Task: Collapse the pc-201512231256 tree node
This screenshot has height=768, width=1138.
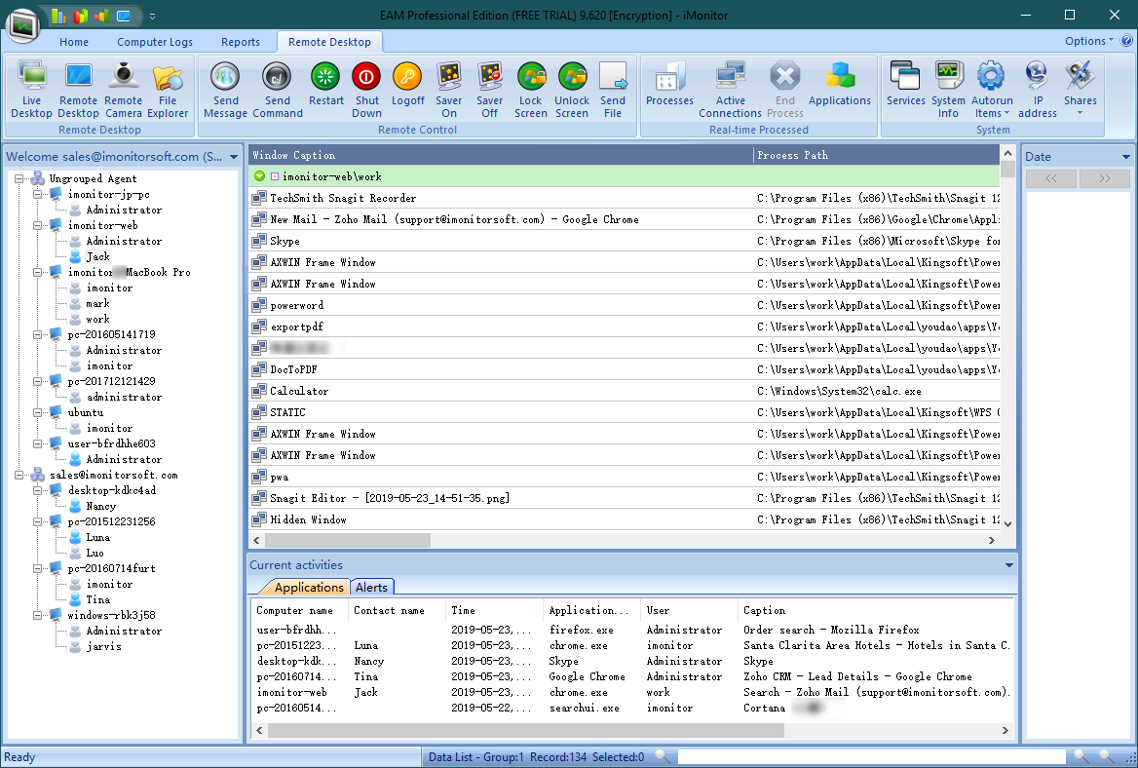Action: (37, 521)
